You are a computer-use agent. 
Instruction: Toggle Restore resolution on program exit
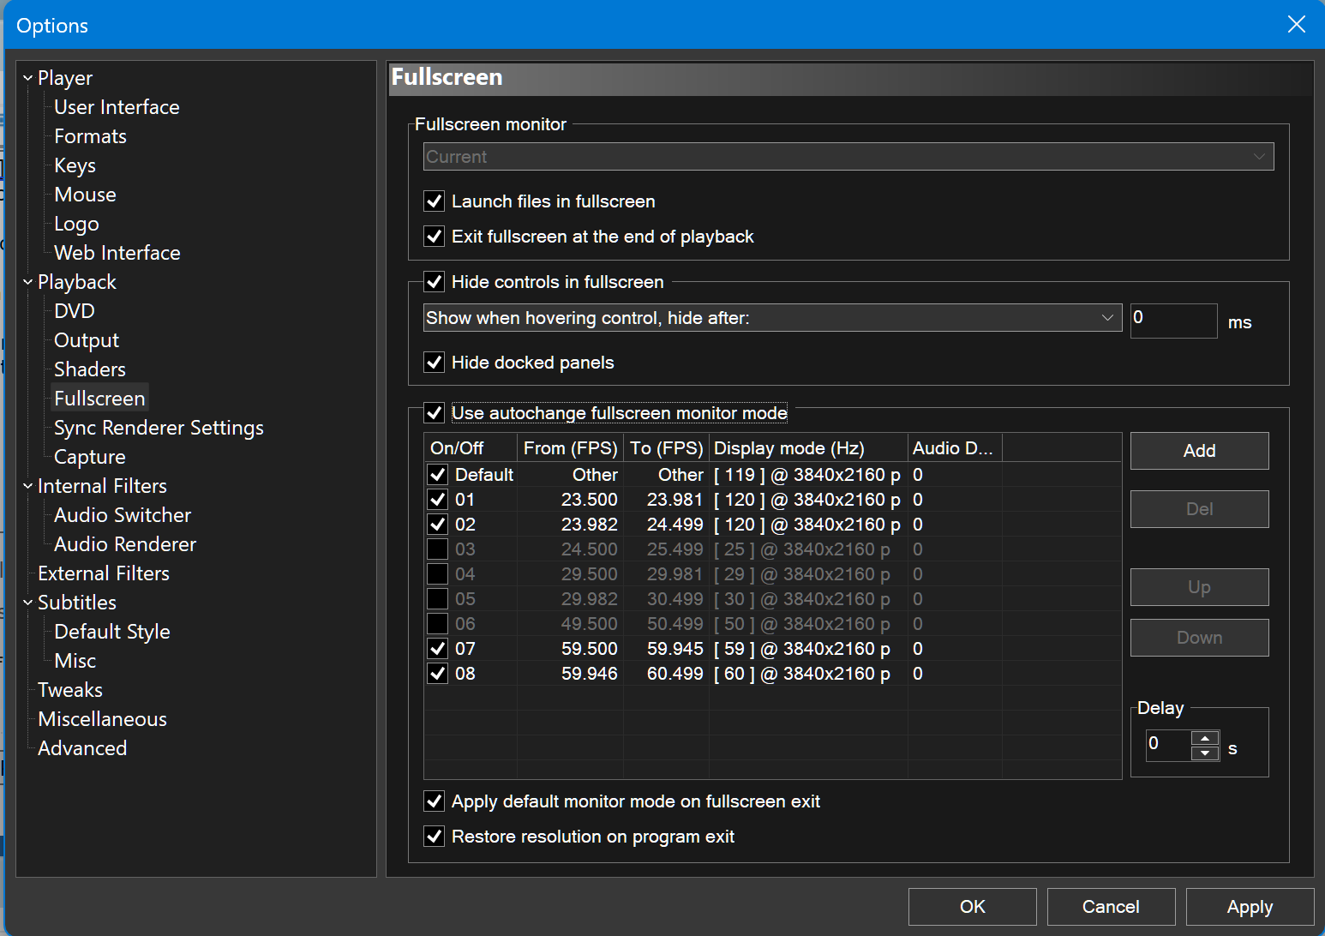tap(435, 837)
